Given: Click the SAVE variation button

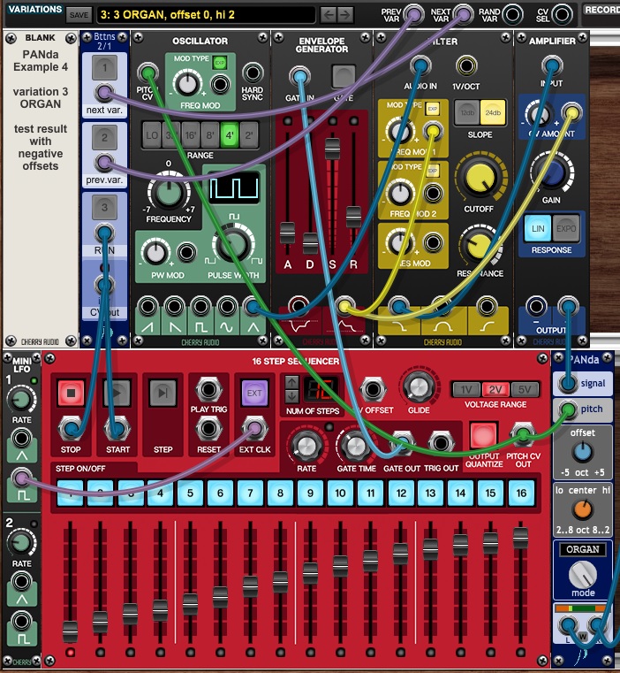Looking at the screenshot, I should 79,14.
